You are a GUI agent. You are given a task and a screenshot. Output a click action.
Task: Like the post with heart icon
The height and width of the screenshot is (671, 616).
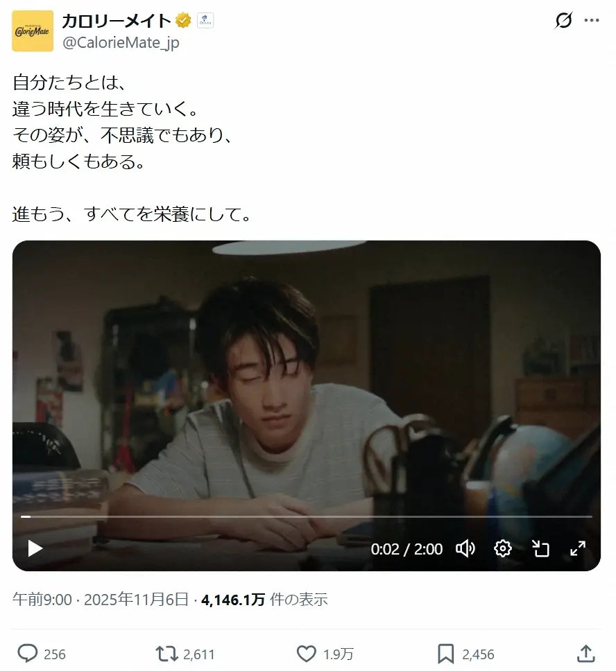pyautogui.click(x=307, y=654)
